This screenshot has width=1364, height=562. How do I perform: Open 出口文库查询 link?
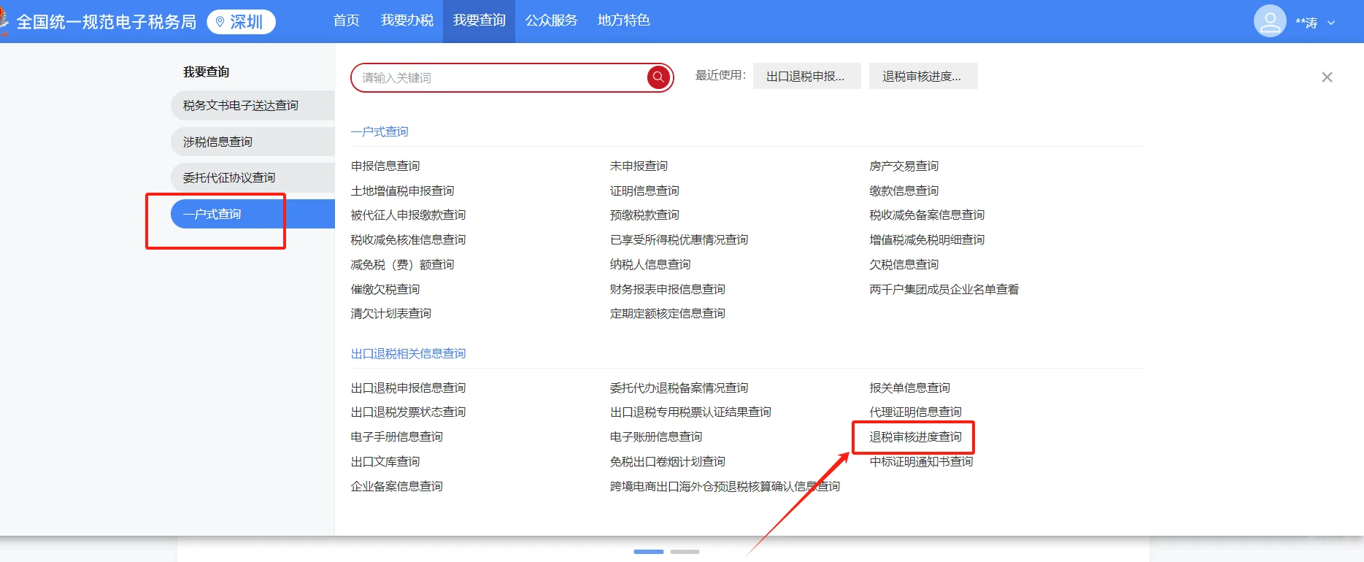385,461
